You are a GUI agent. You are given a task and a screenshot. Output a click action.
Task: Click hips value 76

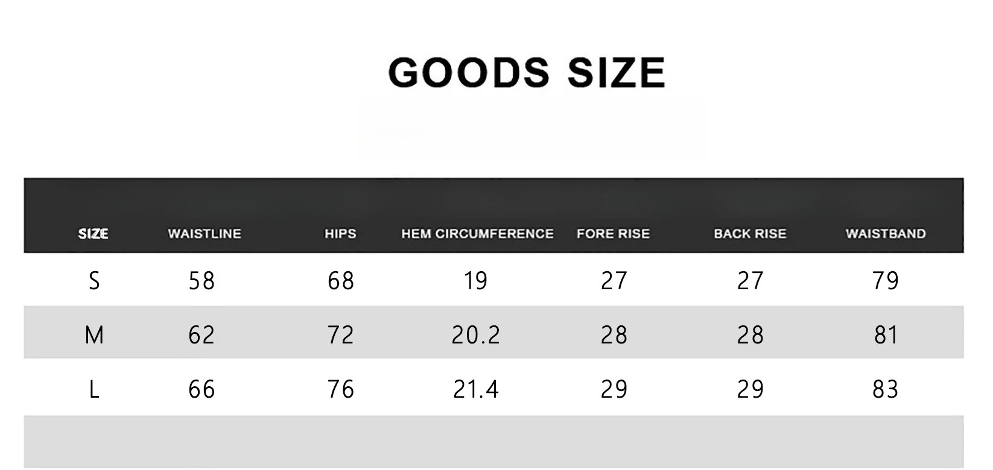(x=341, y=389)
